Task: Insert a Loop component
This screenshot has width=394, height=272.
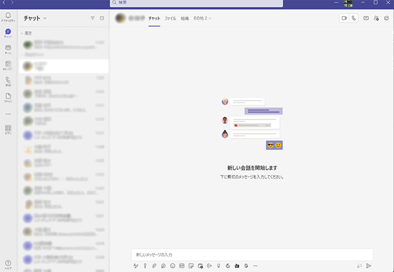Action: [x=163, y=266]
